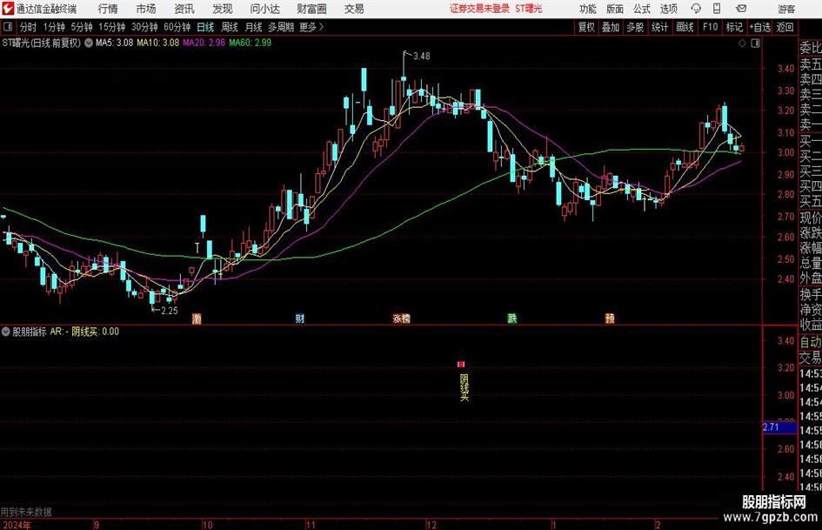Switch to the 1分钟 period tab
The height and width of the screenshot is (530, 822).
(54, 27)
